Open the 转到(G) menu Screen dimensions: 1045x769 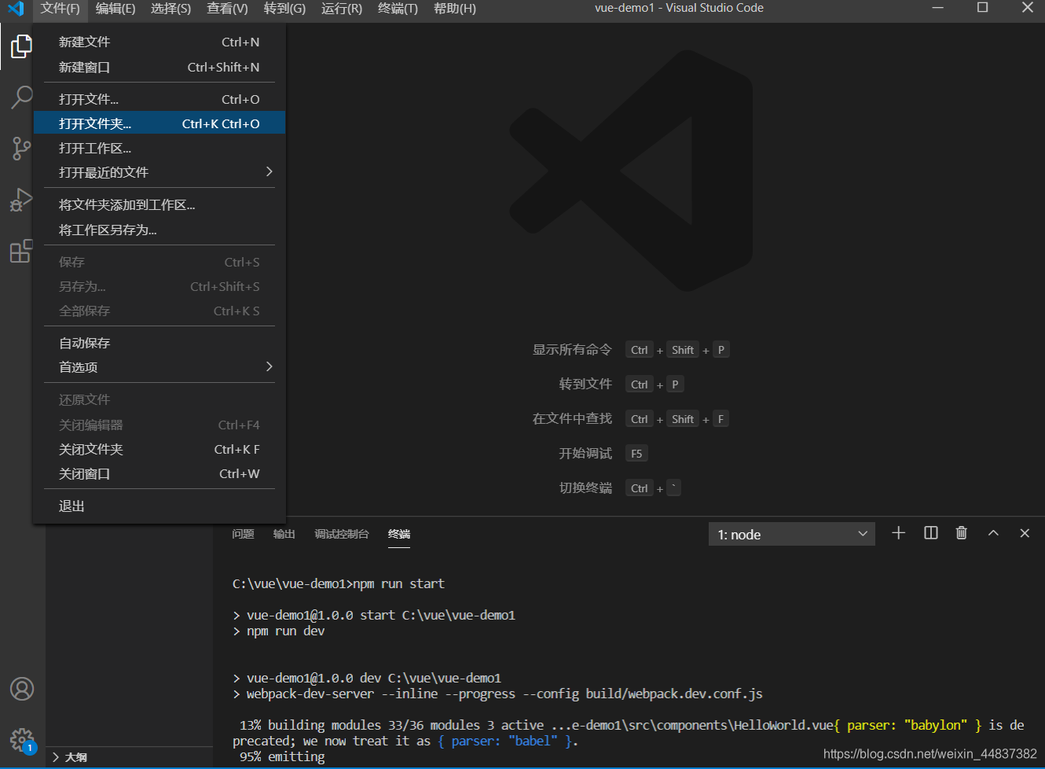pos(284,9)
